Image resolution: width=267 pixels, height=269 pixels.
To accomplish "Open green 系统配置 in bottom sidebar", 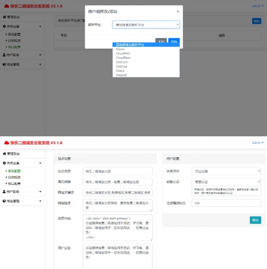I will point(14,171).
